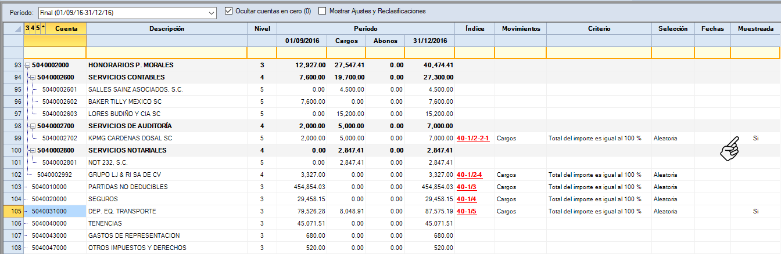The image size is (781, 254).
Task: Select row 105 via its row header
Action: [x=12, y=211]
